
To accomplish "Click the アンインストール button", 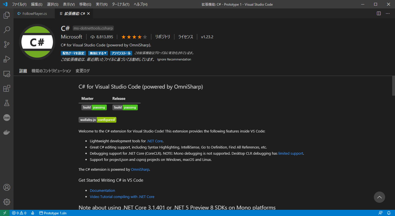I will point(121,53).
